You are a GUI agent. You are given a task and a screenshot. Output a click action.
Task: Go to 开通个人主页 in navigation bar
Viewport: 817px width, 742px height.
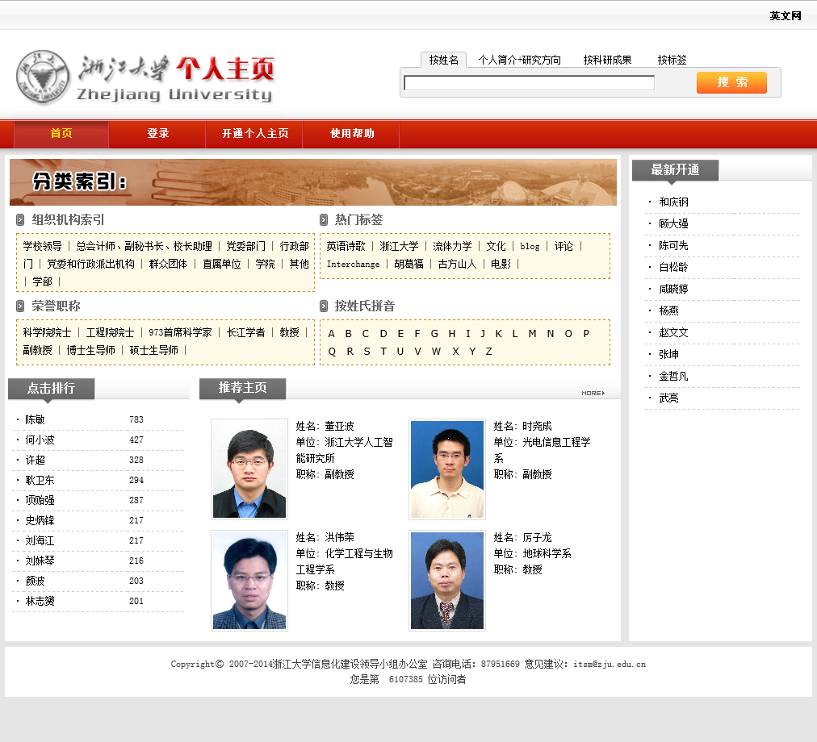(x=255, y=134)
